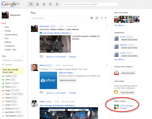This screenshot has height=119, width=152.
Task: Add location using the pin icon
Action: click(x=106, y=18)
